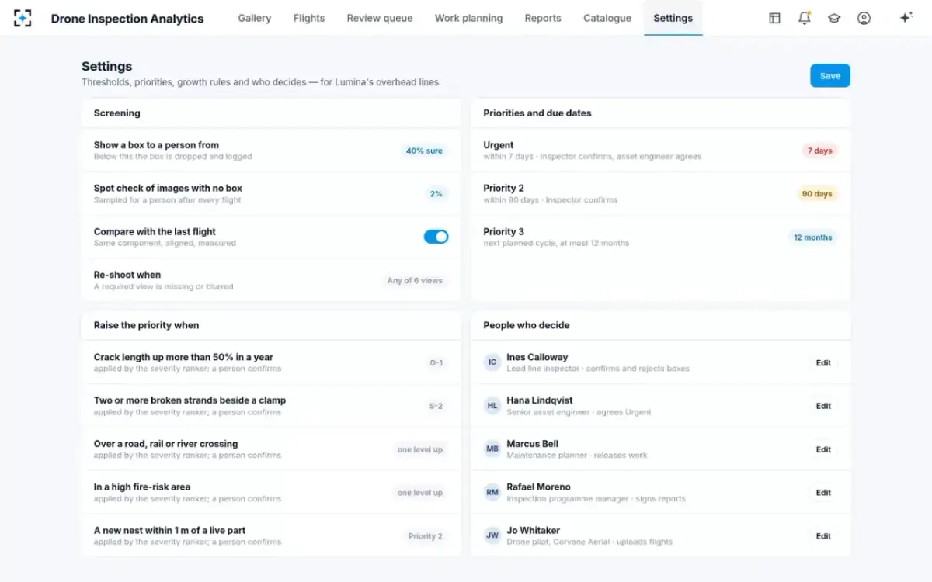Click the Drone Inspection Analytics logo icon
932x582 pixels.
(23, 18)
